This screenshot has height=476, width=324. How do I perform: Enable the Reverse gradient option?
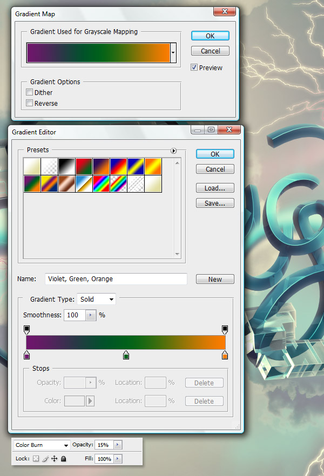pyautogui.click(x=30, y=103)
